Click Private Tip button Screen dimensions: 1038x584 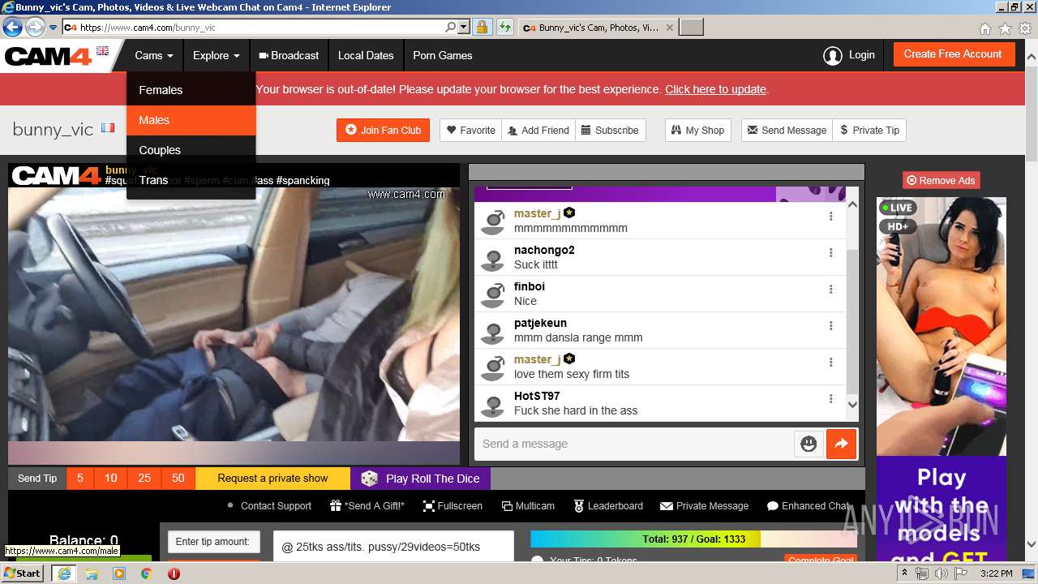[869, 130]
